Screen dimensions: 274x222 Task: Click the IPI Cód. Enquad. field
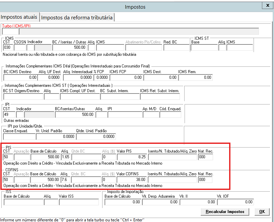[x=170, y=115]
